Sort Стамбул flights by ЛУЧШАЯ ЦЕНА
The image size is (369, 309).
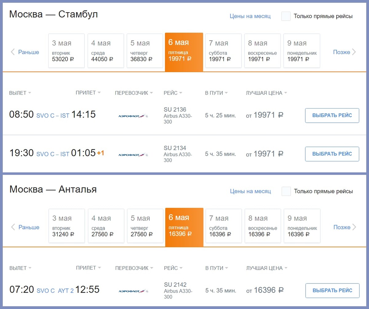point(266,93)
